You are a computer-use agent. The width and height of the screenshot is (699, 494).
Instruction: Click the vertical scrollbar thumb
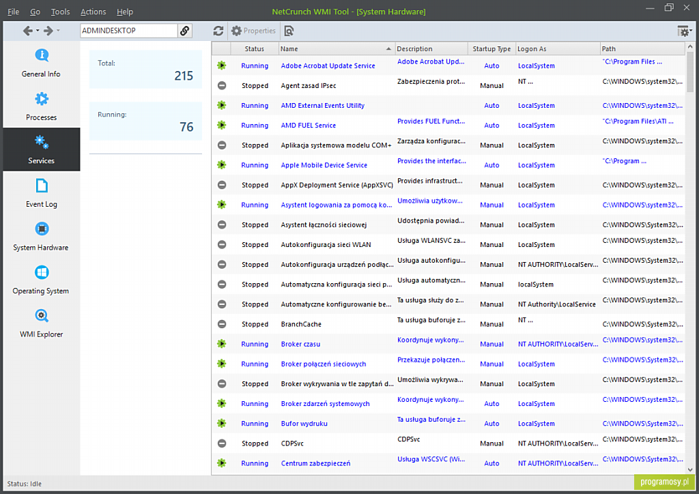[690, 73]
